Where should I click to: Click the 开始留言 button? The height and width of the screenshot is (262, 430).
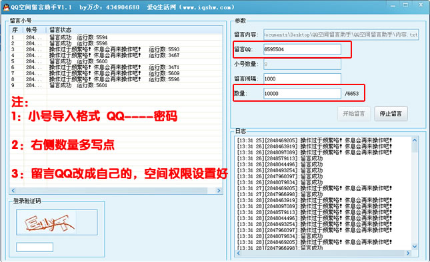pos(354,114)
